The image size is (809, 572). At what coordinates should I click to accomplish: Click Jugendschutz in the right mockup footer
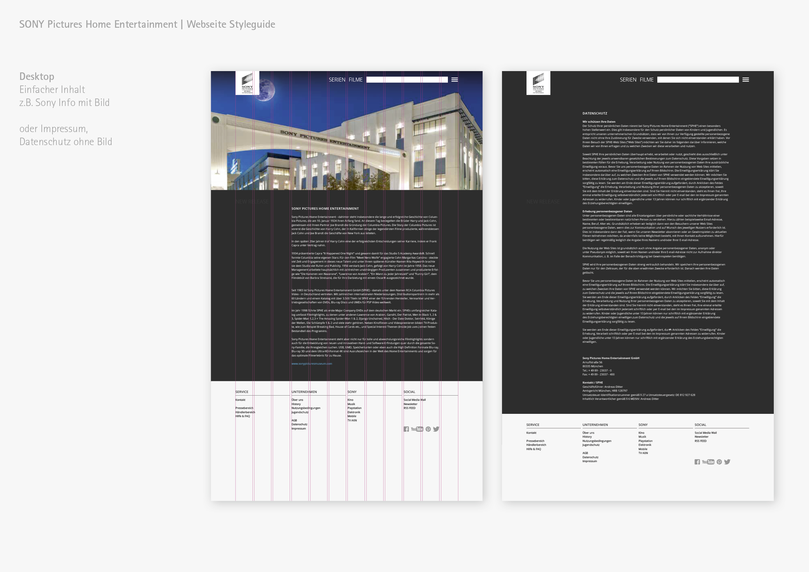click(591, 445)
